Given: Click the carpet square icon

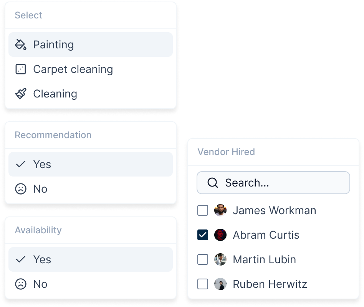Looking at the screenshot, I should (x=20, y=69).
